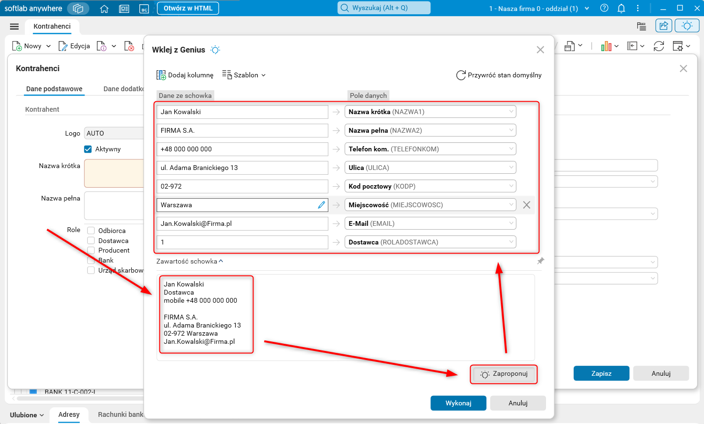The width and height of the screenshot is (704, 424).
Task: Click the Genius lightbulb button in the top right
Action: click(x=687, y=26)
